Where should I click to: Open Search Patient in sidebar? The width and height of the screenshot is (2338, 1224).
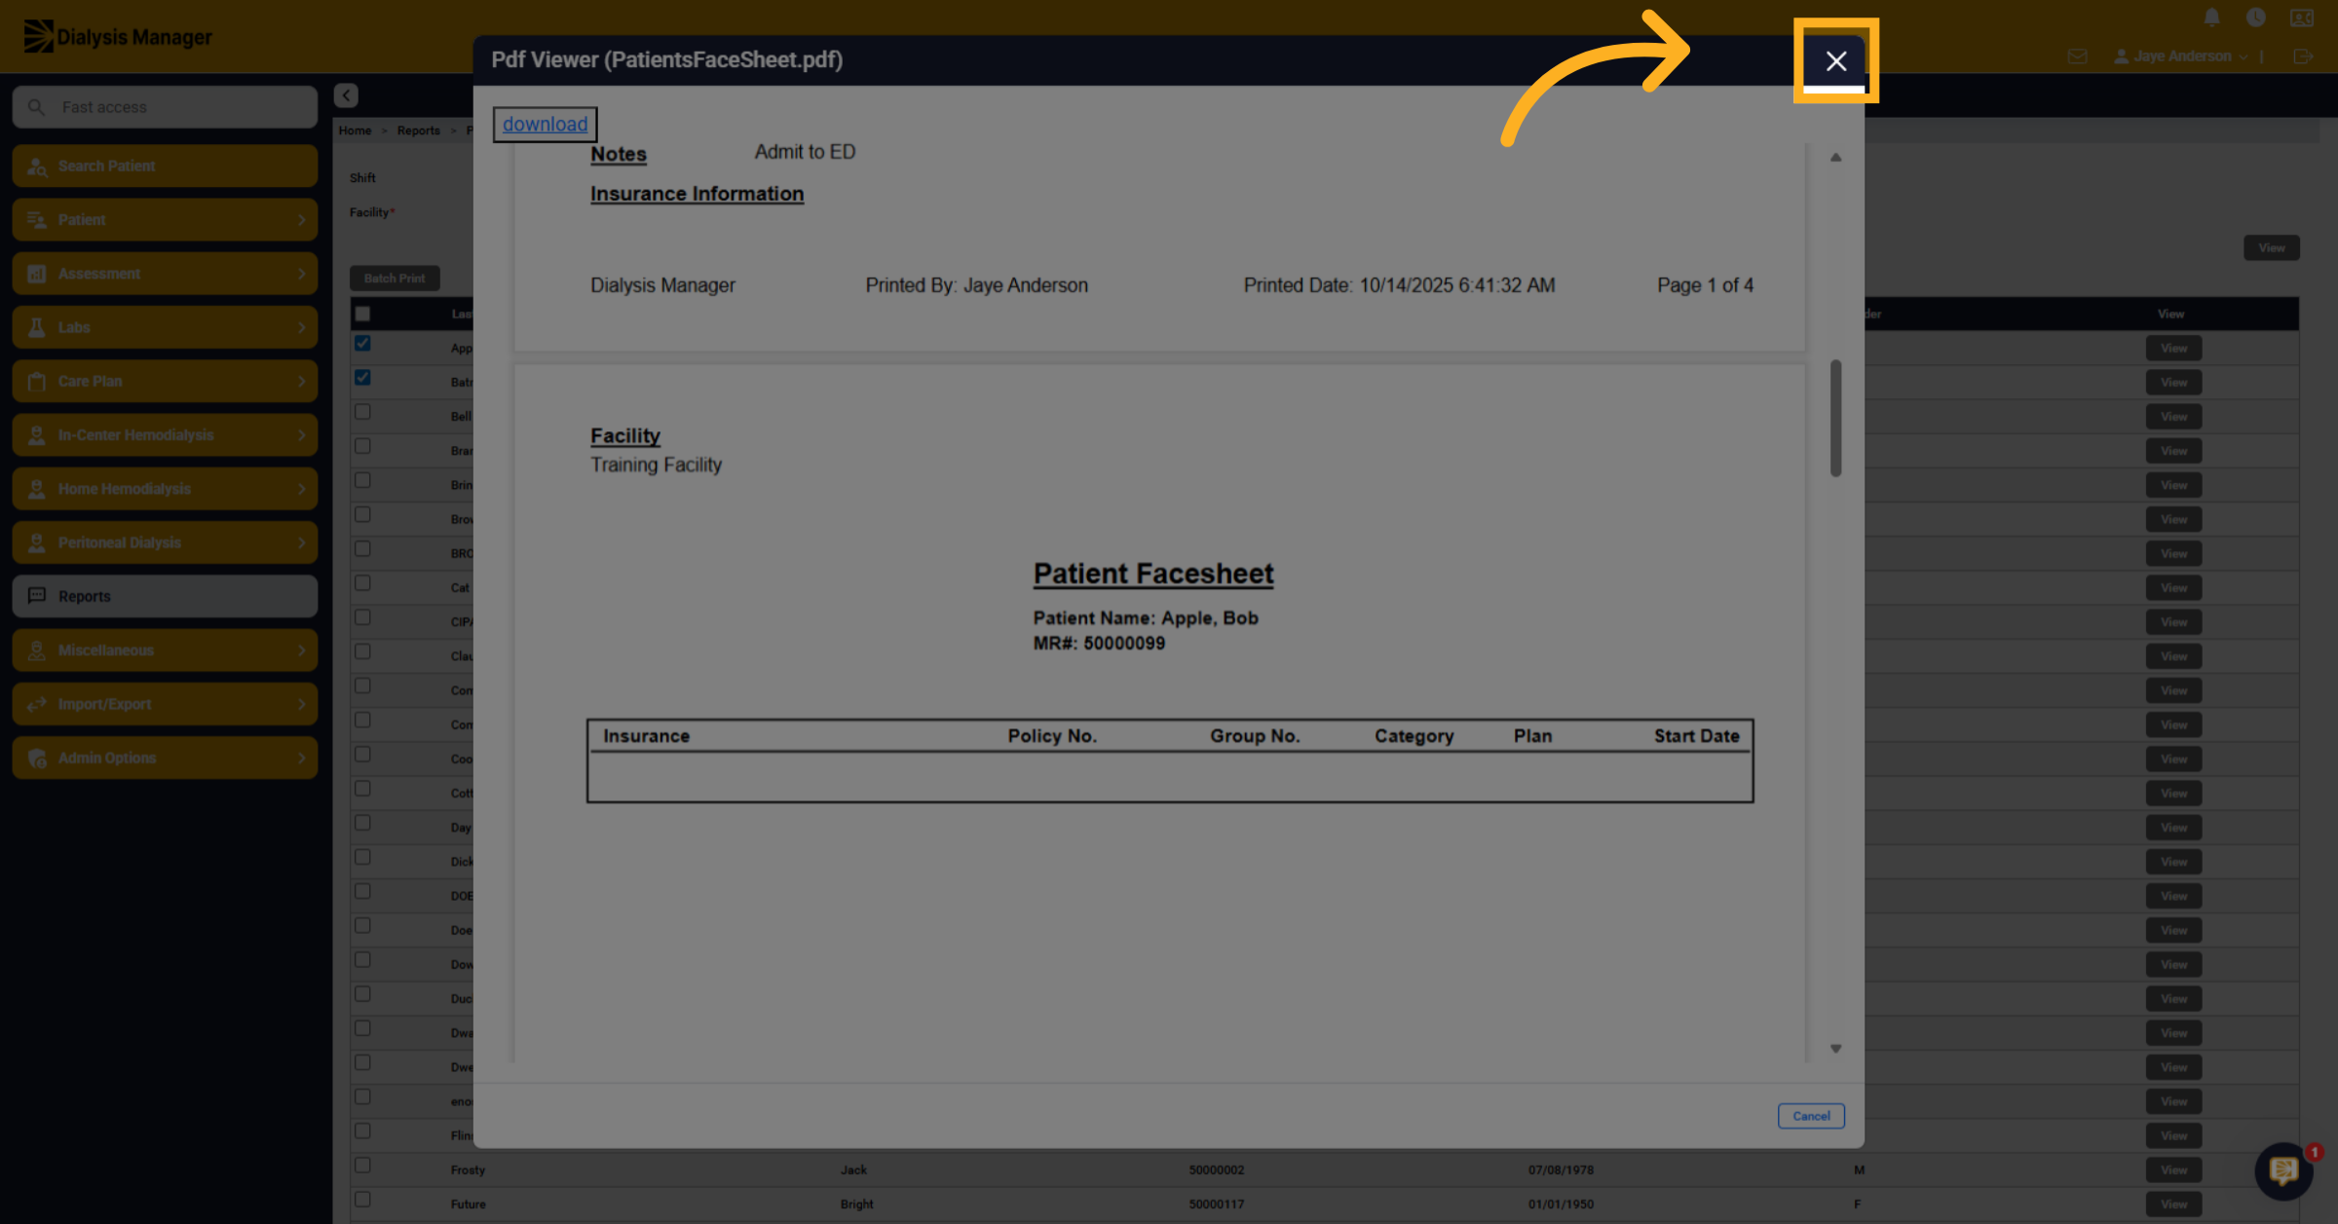(165, 166)
